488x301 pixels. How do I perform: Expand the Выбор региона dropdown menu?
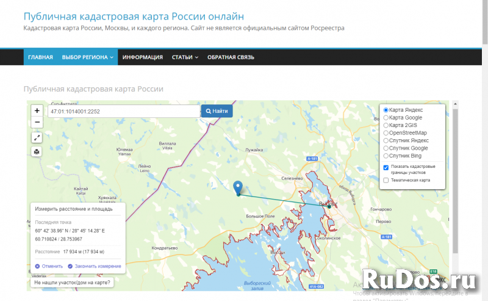[x=87, y=57]
